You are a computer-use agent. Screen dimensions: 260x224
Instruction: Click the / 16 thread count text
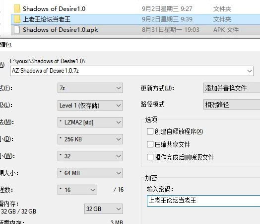119,190
